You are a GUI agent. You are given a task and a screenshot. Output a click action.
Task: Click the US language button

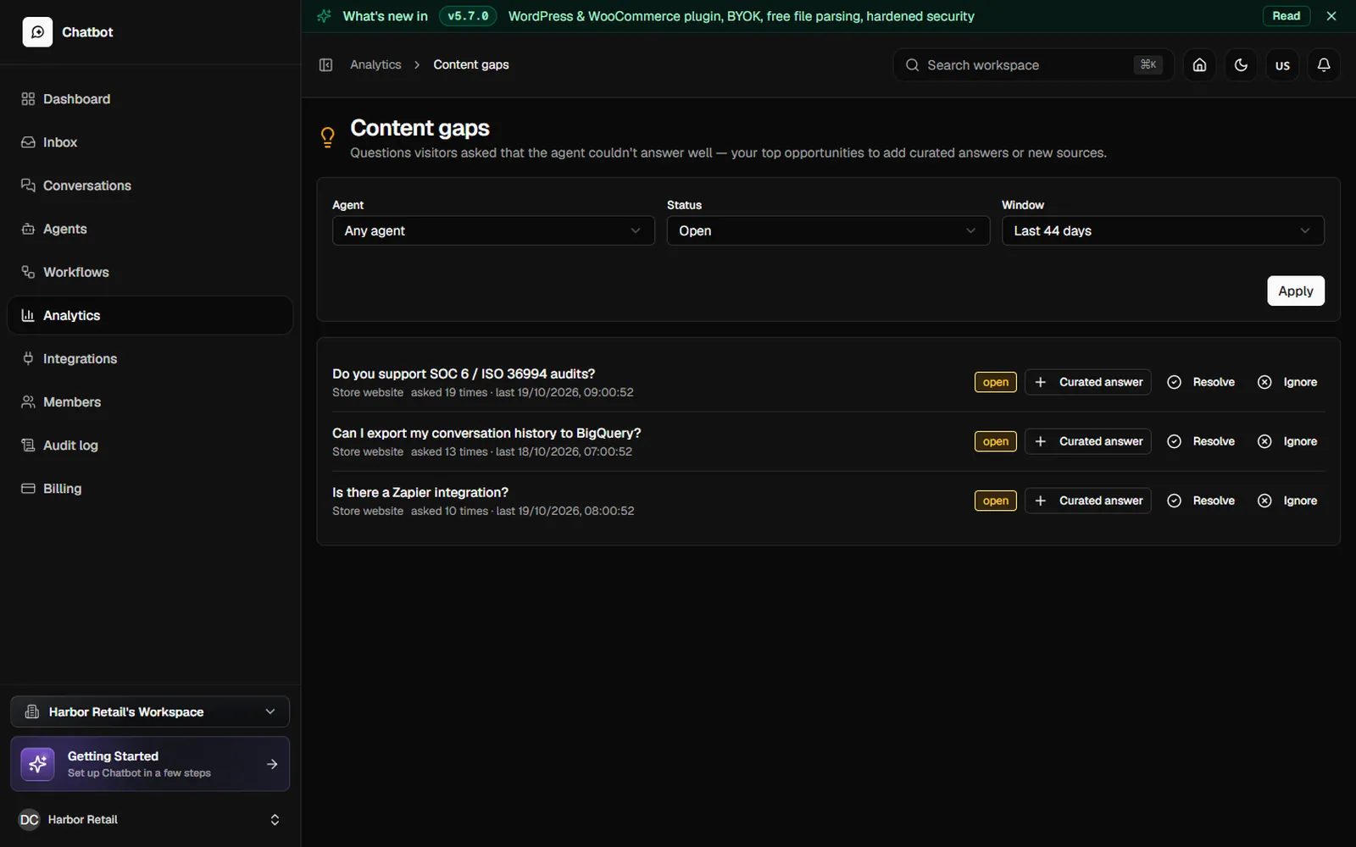[x=1282, y=65]
